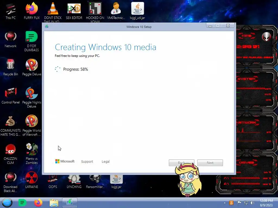Open volume speaker tray icon
Image resolution: width=278 pixels, height=208 pixels.
tap(252, 203)
